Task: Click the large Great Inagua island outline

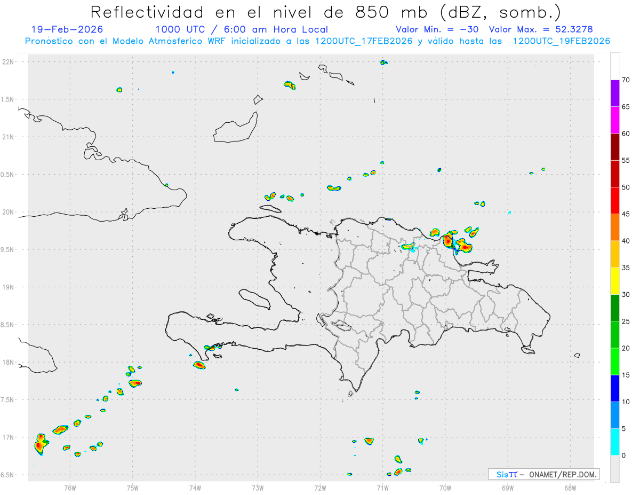Action: pyautogui.click(x=236, y=128)
